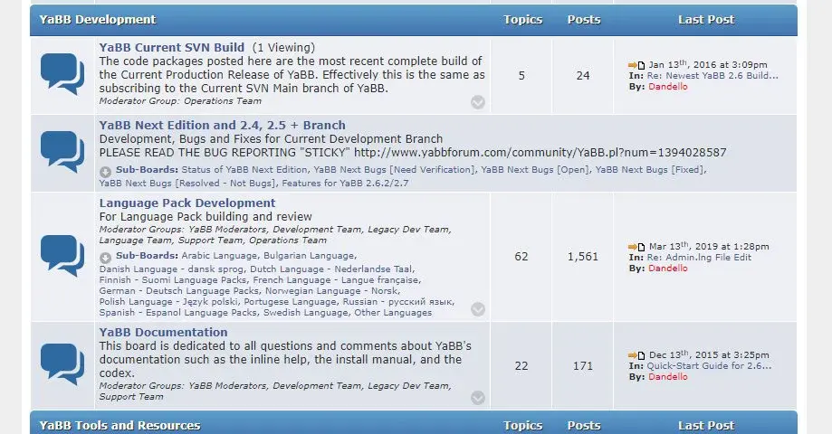
Task: Click the YaBB Development category header title
Action: coord(98,20)
